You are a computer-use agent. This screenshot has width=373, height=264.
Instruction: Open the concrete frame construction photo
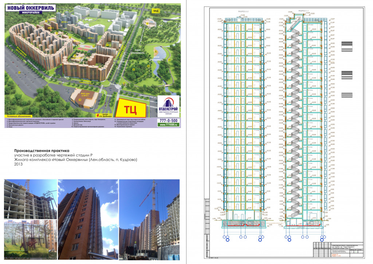[x=31, y=199]
